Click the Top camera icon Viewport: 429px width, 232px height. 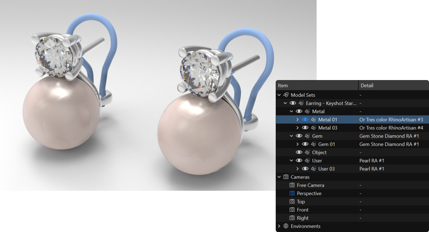tap(292, 202)
